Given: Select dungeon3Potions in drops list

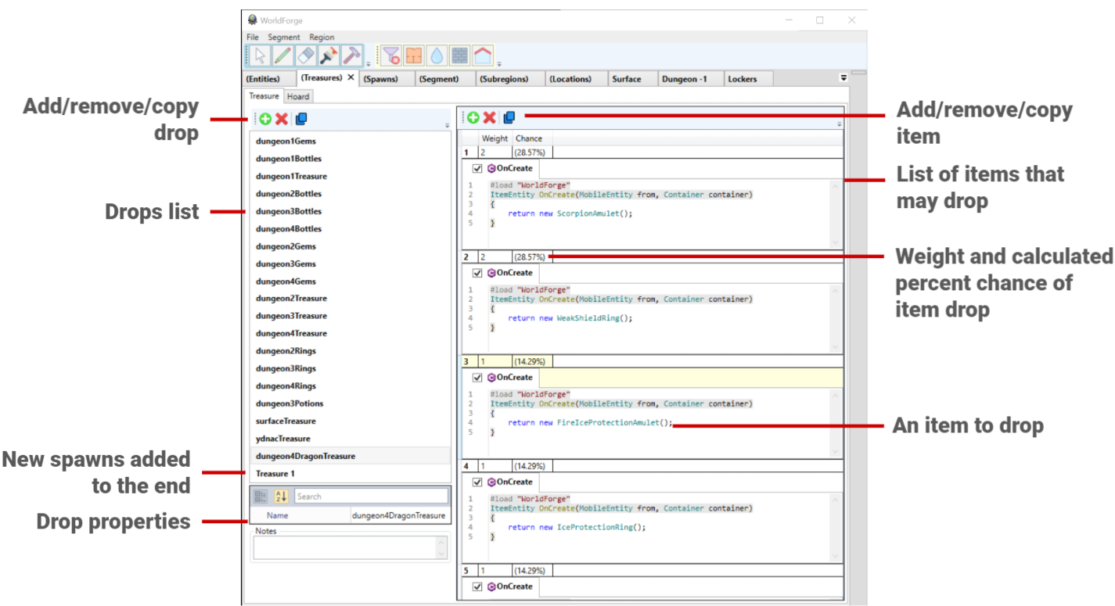Looking at the screenshot, I should tap(290, 403).
